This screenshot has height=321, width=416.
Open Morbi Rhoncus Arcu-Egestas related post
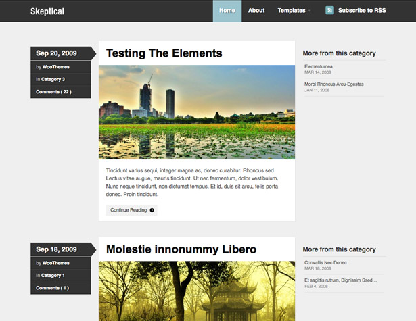point(333,84)
